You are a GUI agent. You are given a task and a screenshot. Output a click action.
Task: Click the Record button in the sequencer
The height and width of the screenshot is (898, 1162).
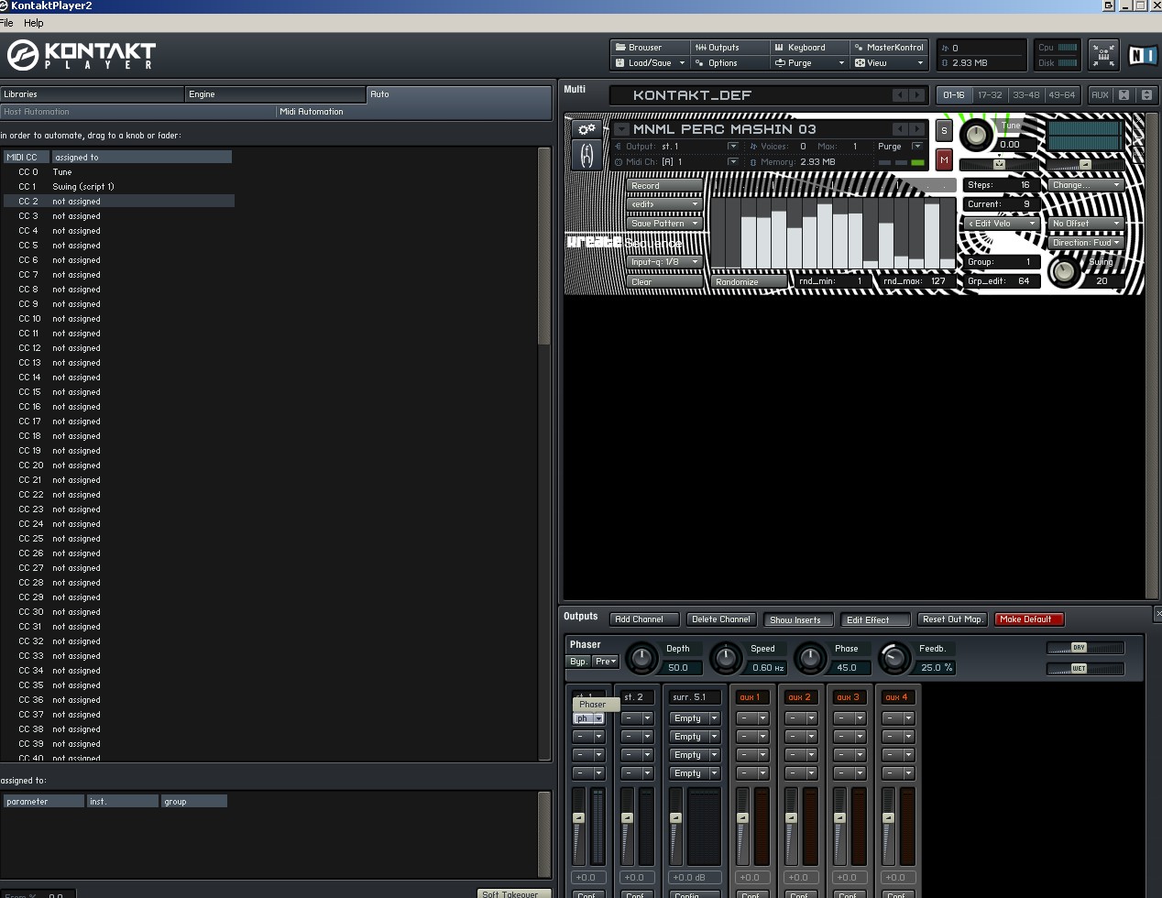click(x=665, y=185)
